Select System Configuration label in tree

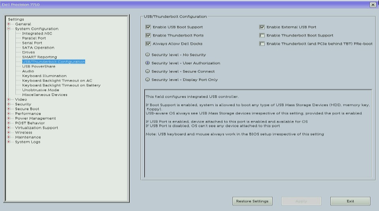pyautogui.click(x=37, y=29)
